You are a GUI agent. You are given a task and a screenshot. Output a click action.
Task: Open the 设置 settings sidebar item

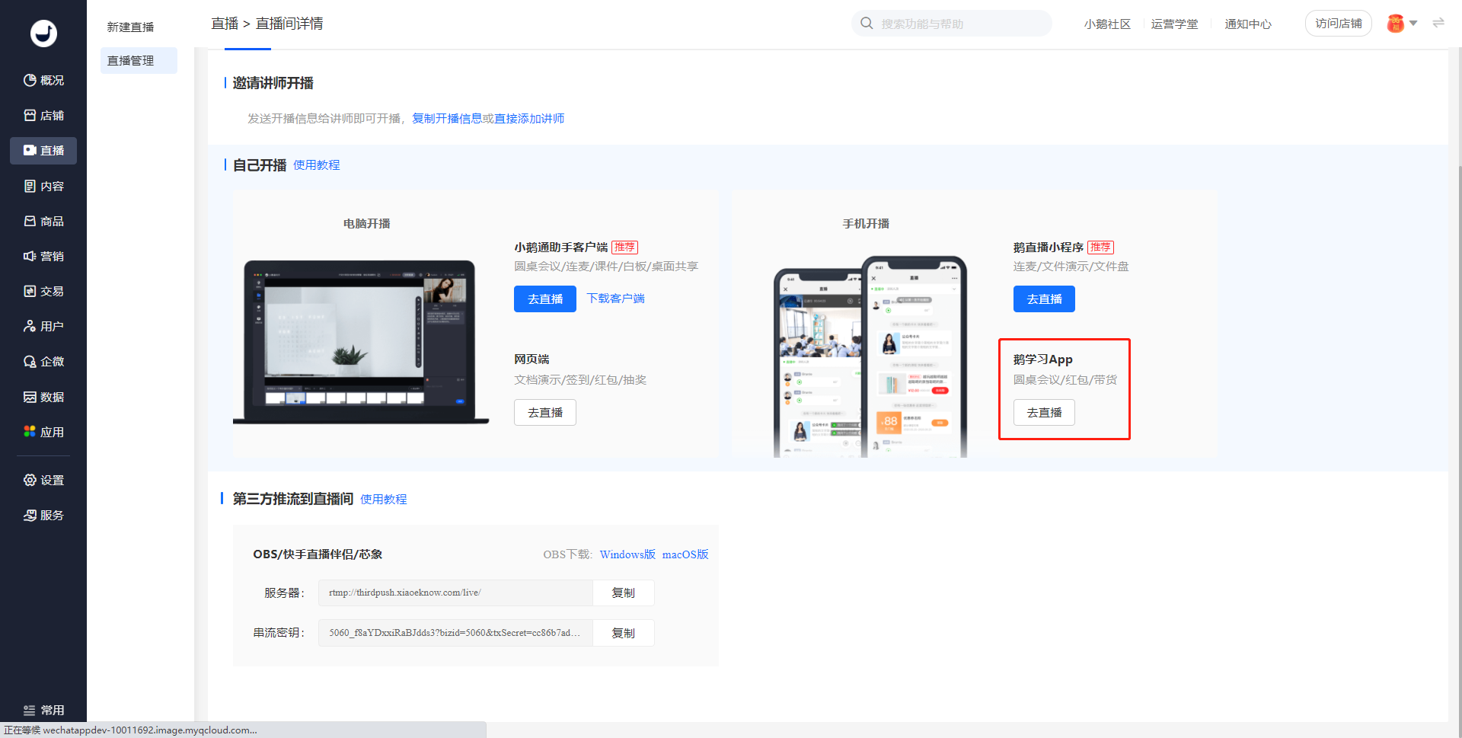[43, 480]
